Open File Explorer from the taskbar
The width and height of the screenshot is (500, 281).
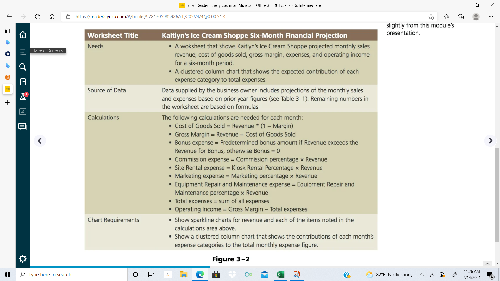[x=184, y=274]
